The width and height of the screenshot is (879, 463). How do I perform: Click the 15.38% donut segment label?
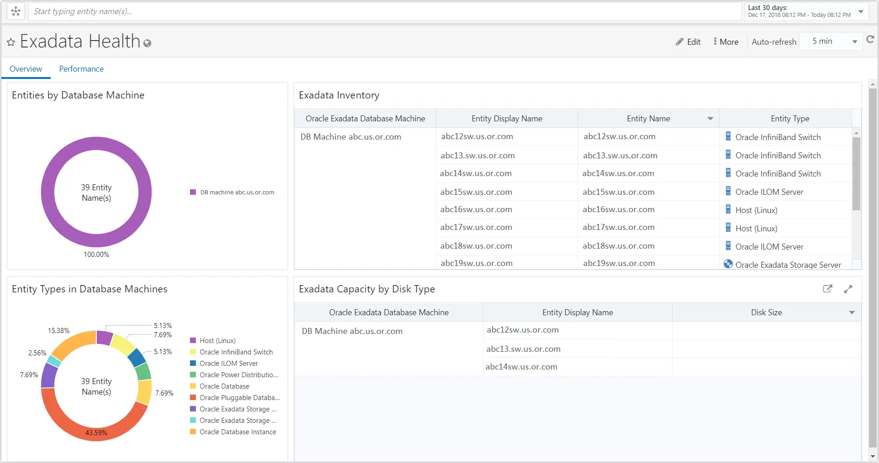pyautogui.click(x=59, y=330)
